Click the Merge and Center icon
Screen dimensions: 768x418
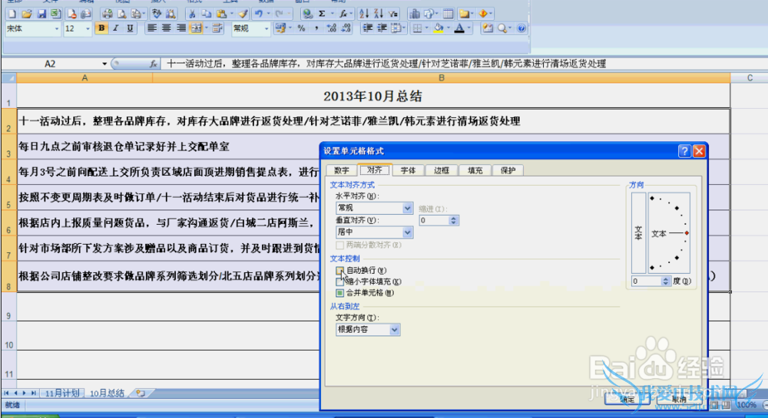[x=196, y=28]
